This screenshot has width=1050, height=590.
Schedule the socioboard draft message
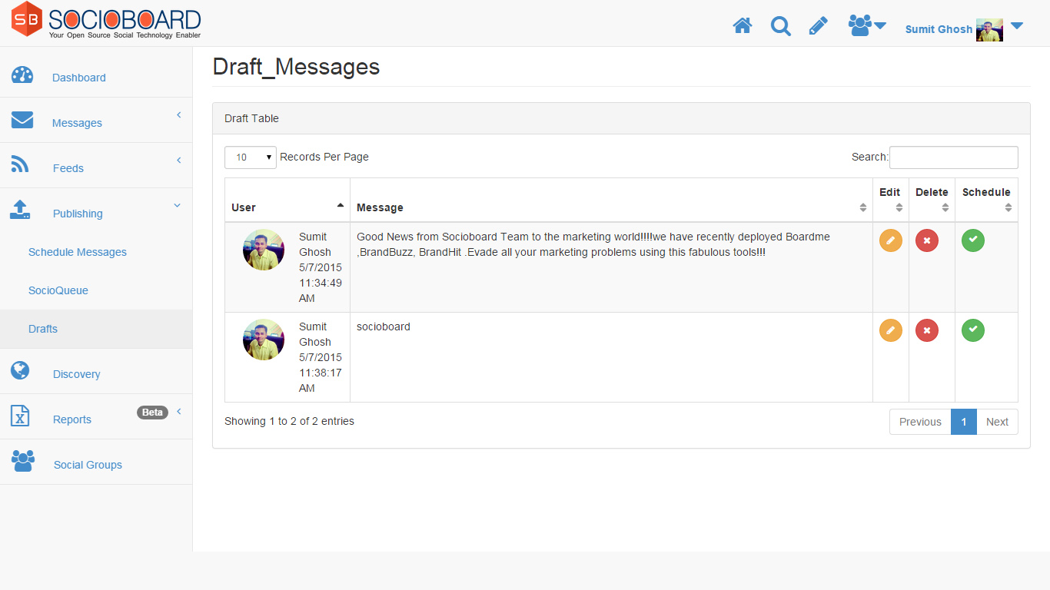click(973, 330)
